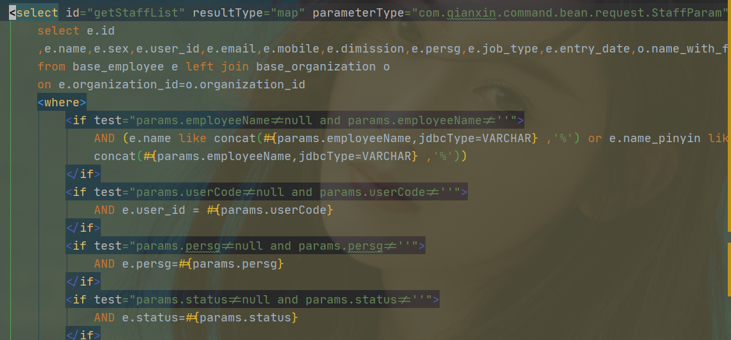This screenshot has height=340, width=731.
Task: Click the getStaffList id attribute value
Action: (133, 13)
